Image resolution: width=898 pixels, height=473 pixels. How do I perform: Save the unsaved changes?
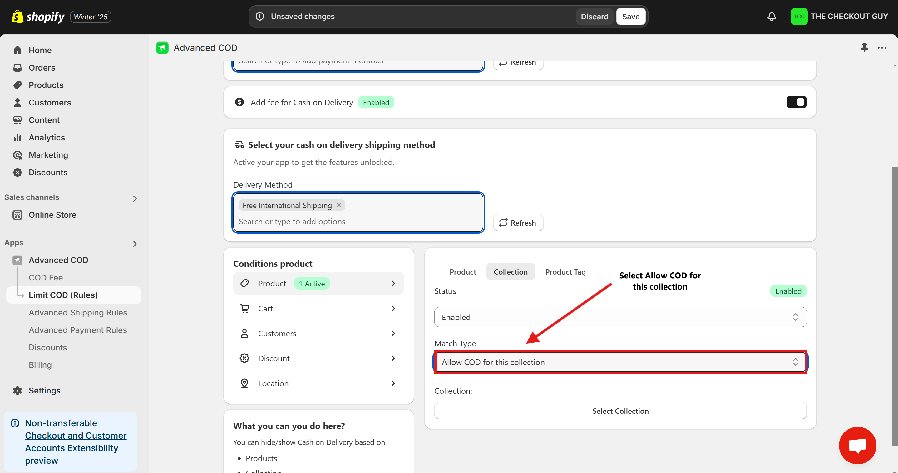point(631,16)
